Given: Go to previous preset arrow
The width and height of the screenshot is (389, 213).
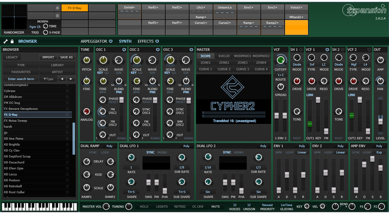Looking at the screenshot, I should click(x=62, y=79).
